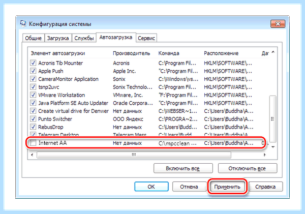The image size is (305, 214).
Task: Uncheck Apple Push startup item
Action: pyautogui.click(x=33, y=71)
